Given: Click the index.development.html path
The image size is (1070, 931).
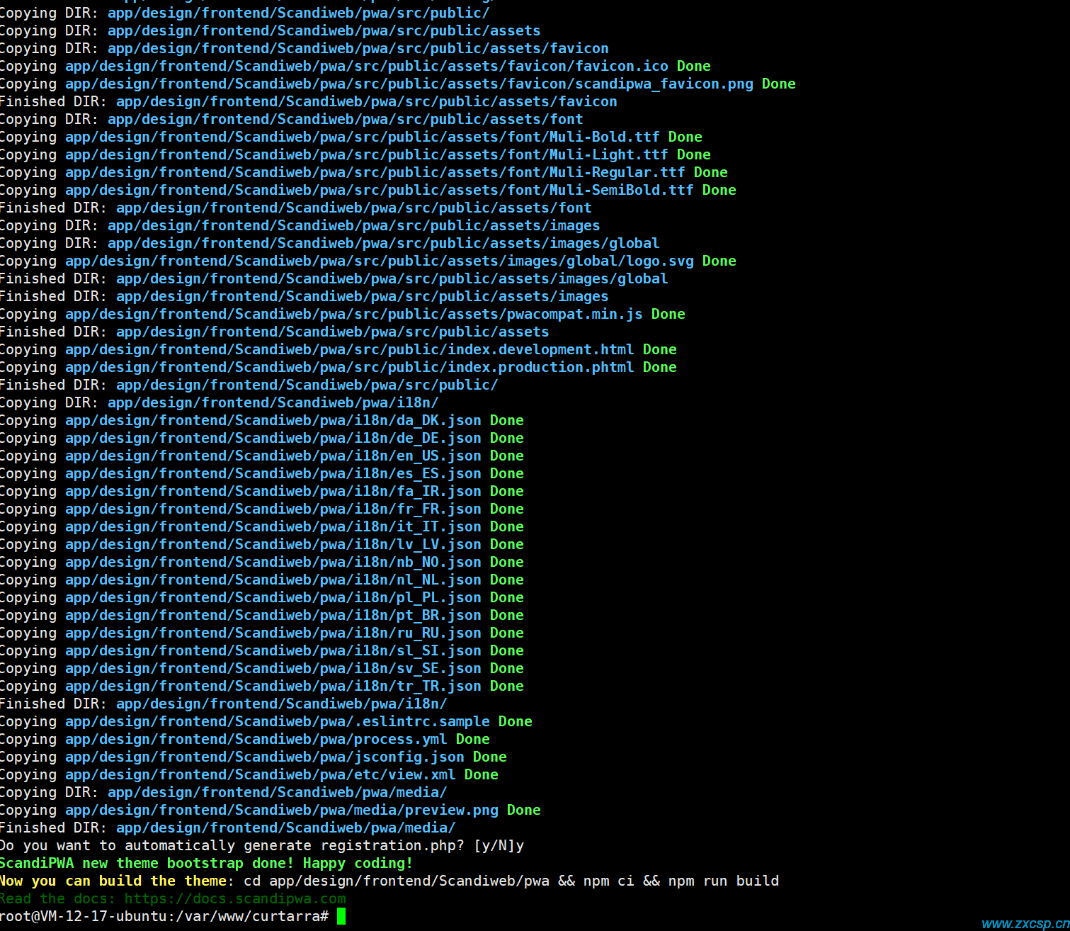Looking at the screenshot, I should (350, 349).
